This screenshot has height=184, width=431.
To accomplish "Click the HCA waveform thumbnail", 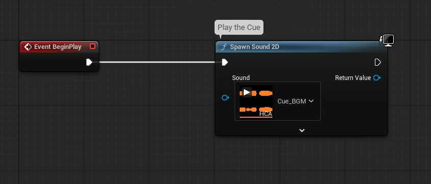I will tap(256, 101).
